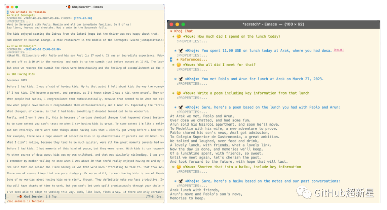Viewport: 387px width, 210px height.
Task: Expand PROPERTIES drawer under Hike Kilimanjaro schedule
Action: coord(18,52)
